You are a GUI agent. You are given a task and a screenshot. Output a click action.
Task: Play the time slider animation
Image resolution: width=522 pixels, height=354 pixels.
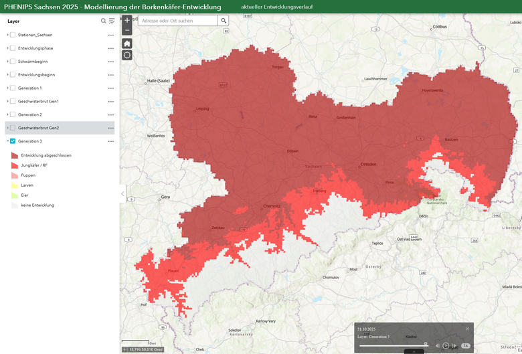coord(446,346)
